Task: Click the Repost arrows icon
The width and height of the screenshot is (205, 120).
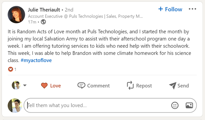Action: (x=130, y=85)
